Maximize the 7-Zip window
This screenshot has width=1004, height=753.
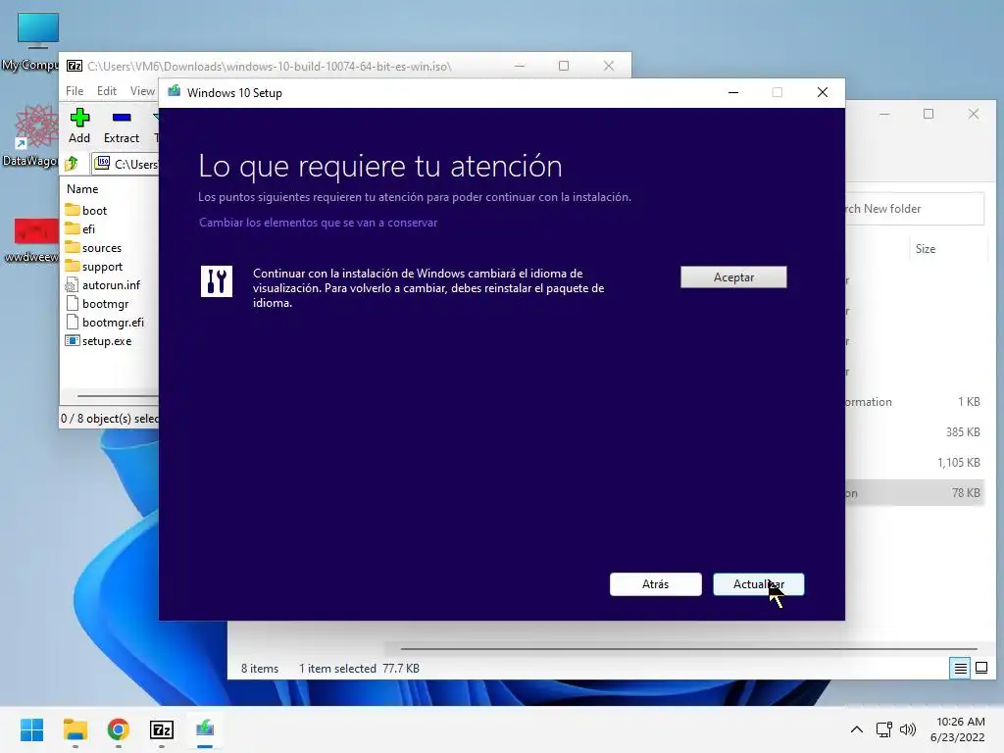[x=564, y=66]
